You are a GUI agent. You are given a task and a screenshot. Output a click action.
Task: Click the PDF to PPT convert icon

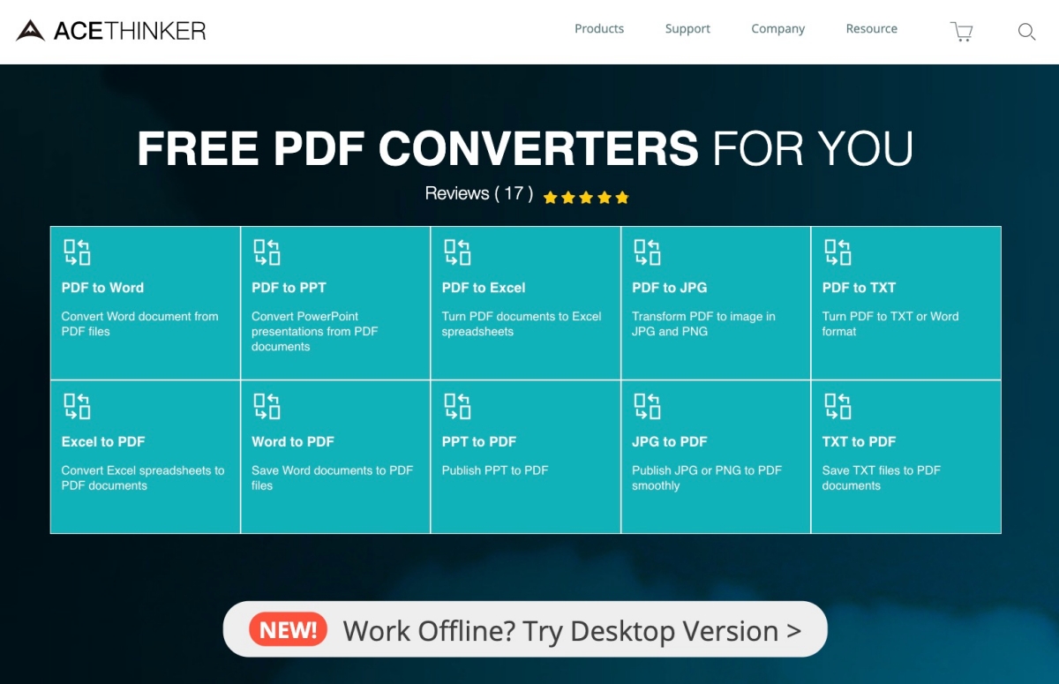(x=267, y=252)
